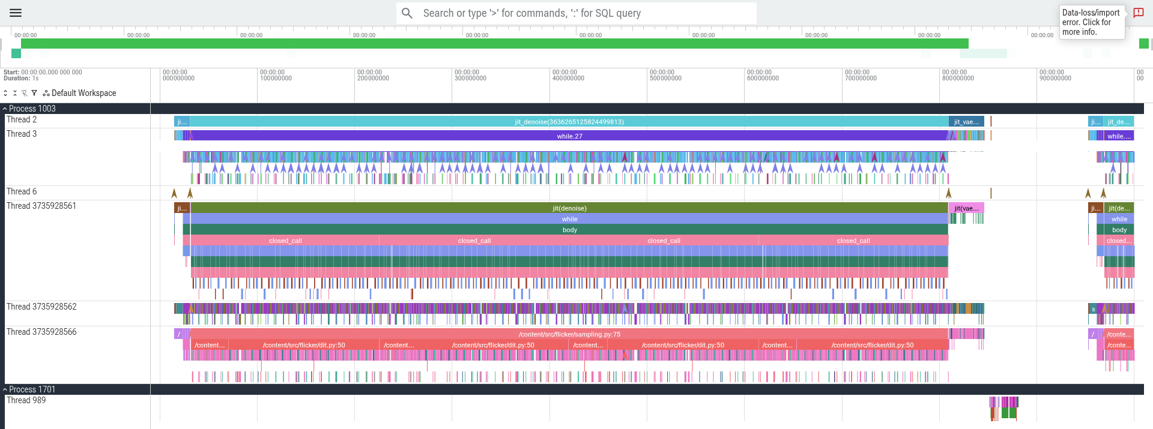Select the fourth closed_call slice
1153x429 pixels.
(853, 241)
